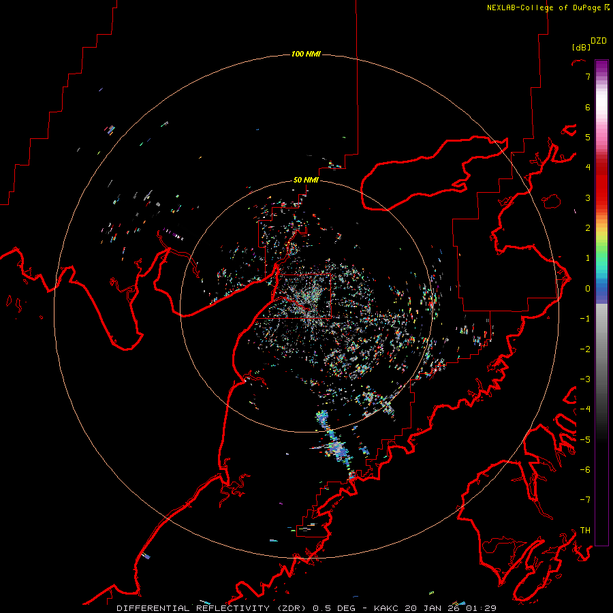Screen dimensions: 613x613
Task: Click the '3' value on color scale
Action: (588, 198)
